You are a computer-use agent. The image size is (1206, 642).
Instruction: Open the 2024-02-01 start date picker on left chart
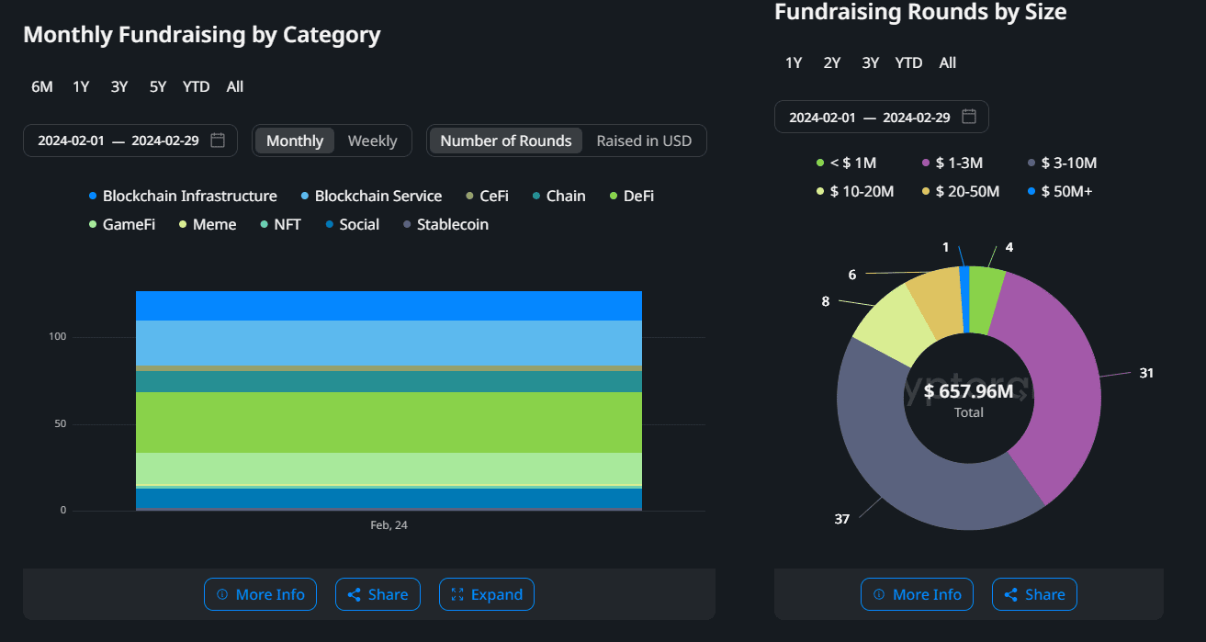pos(71,141)
